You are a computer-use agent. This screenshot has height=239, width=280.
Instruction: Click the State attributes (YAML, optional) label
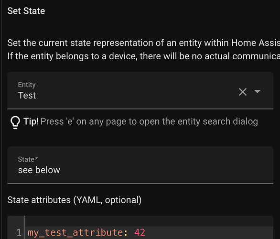pos(75,200)
